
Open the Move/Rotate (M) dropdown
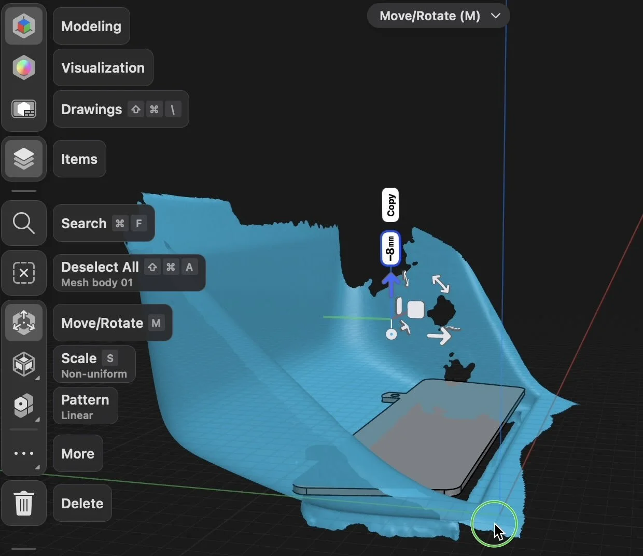[x=439, y=16]
